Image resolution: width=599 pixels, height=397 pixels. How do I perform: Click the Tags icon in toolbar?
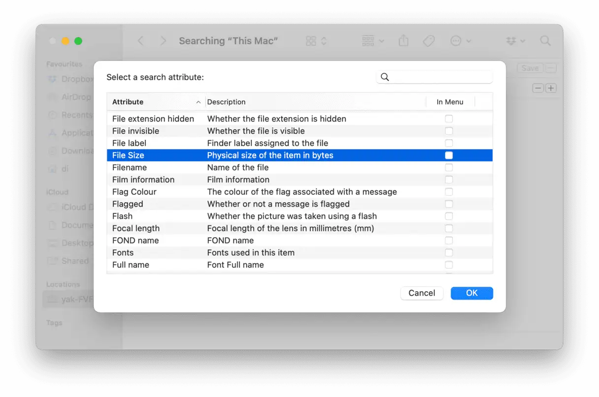point(429,41)
